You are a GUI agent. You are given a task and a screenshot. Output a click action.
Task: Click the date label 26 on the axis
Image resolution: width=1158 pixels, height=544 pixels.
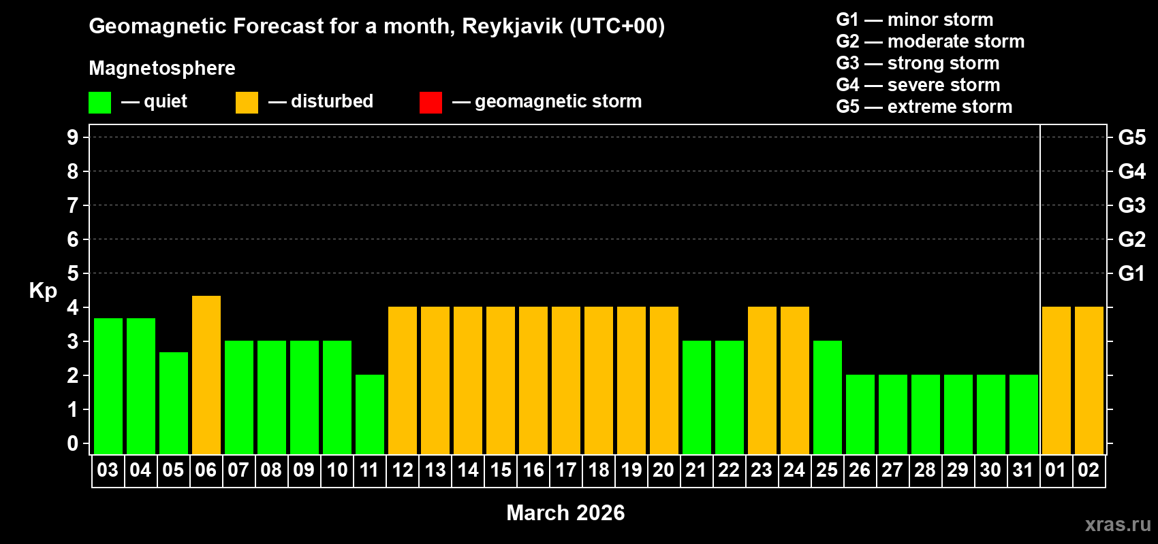click(x=860, y=470)
